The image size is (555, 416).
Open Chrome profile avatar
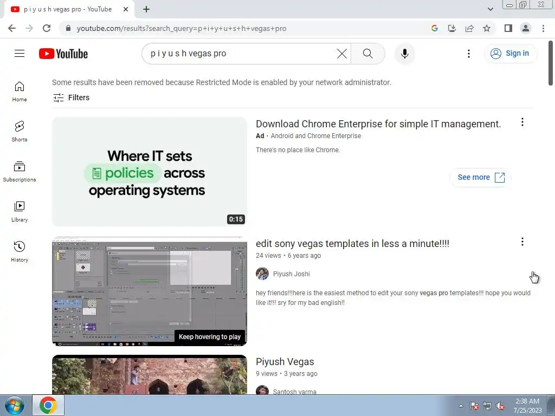tap(526, 28)
